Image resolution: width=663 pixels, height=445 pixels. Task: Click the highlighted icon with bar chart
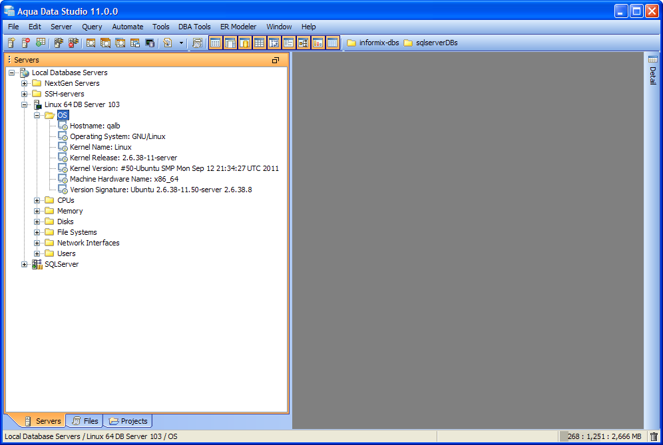point(318,43)
